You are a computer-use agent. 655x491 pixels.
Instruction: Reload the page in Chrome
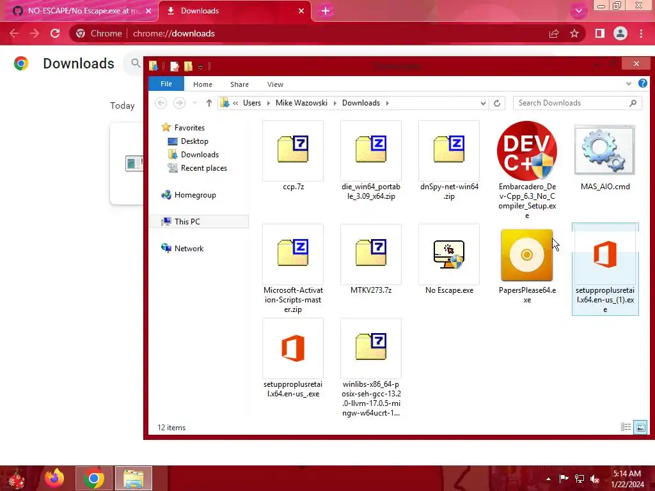[55, 33]
